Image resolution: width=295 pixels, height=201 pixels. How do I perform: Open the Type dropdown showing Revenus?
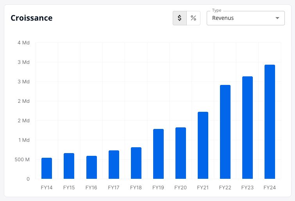245,18
